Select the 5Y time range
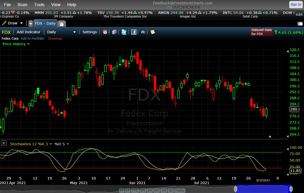Screen dimensions: 304x193 122,190
